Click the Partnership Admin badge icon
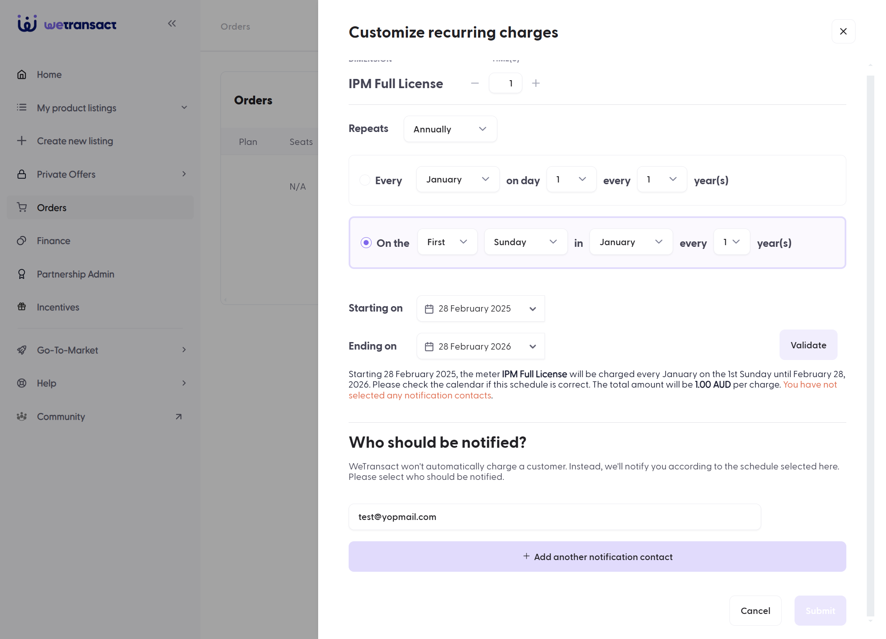This screenshot has height=639, width=886. click(22, 274)
